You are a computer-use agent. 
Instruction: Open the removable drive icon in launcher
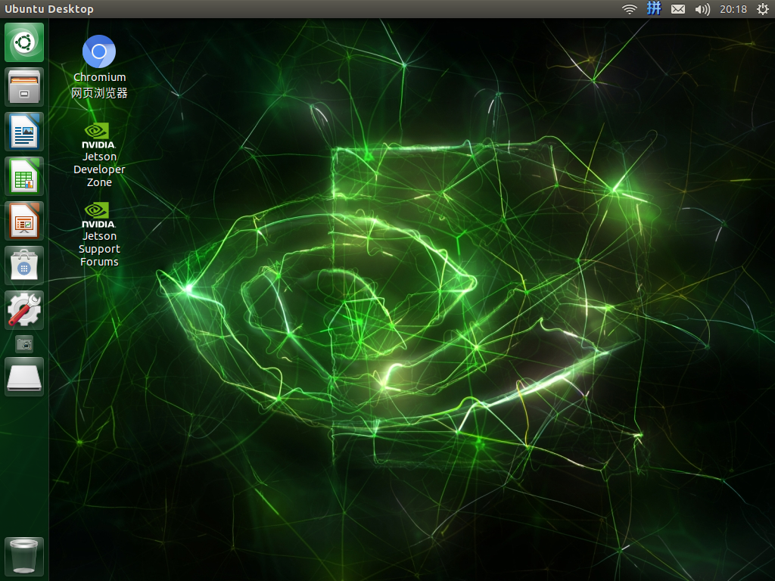pos(24,377)
